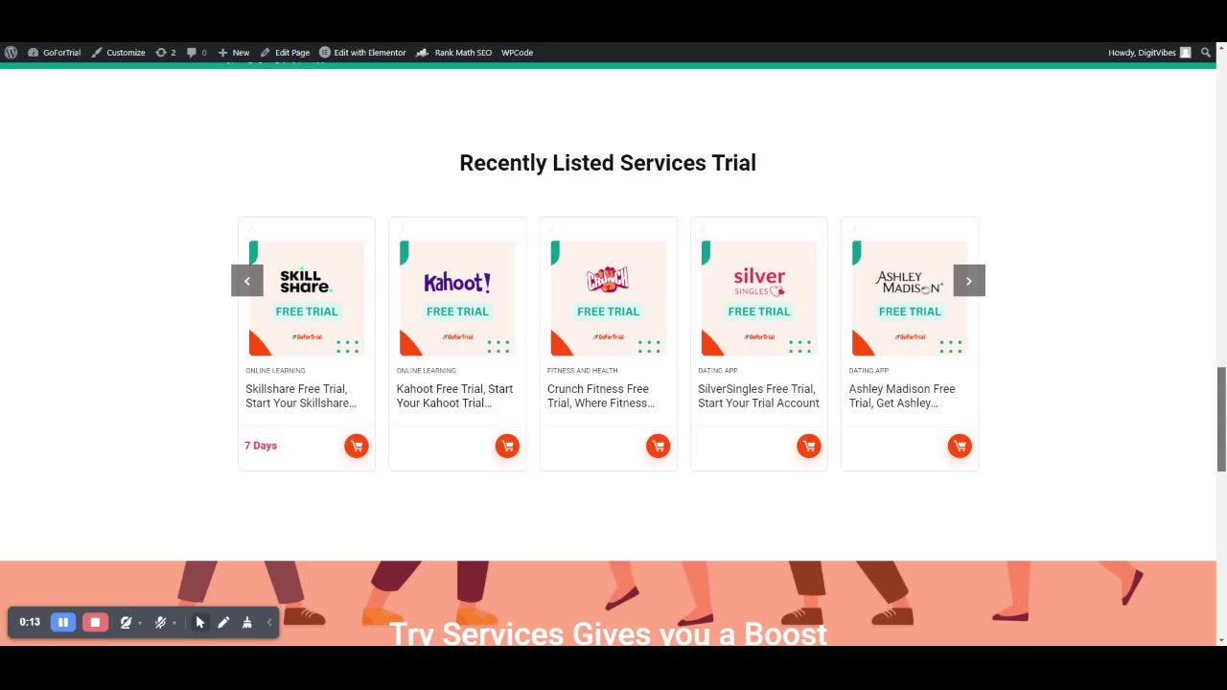Click WPCode in the admin bar
The image size is (1227, 690).
pyautogui.click(x=517, y=53)
